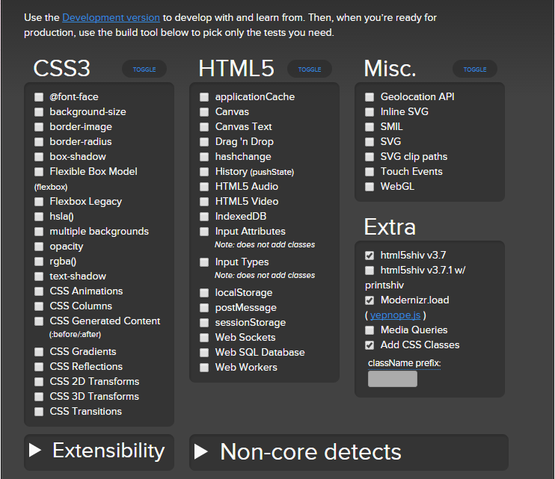Enable the Canvas Text checkbox

coord(204,127)
